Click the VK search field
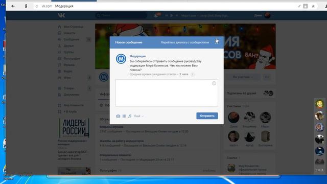This screenshot has height=184, width=327. 121,15
